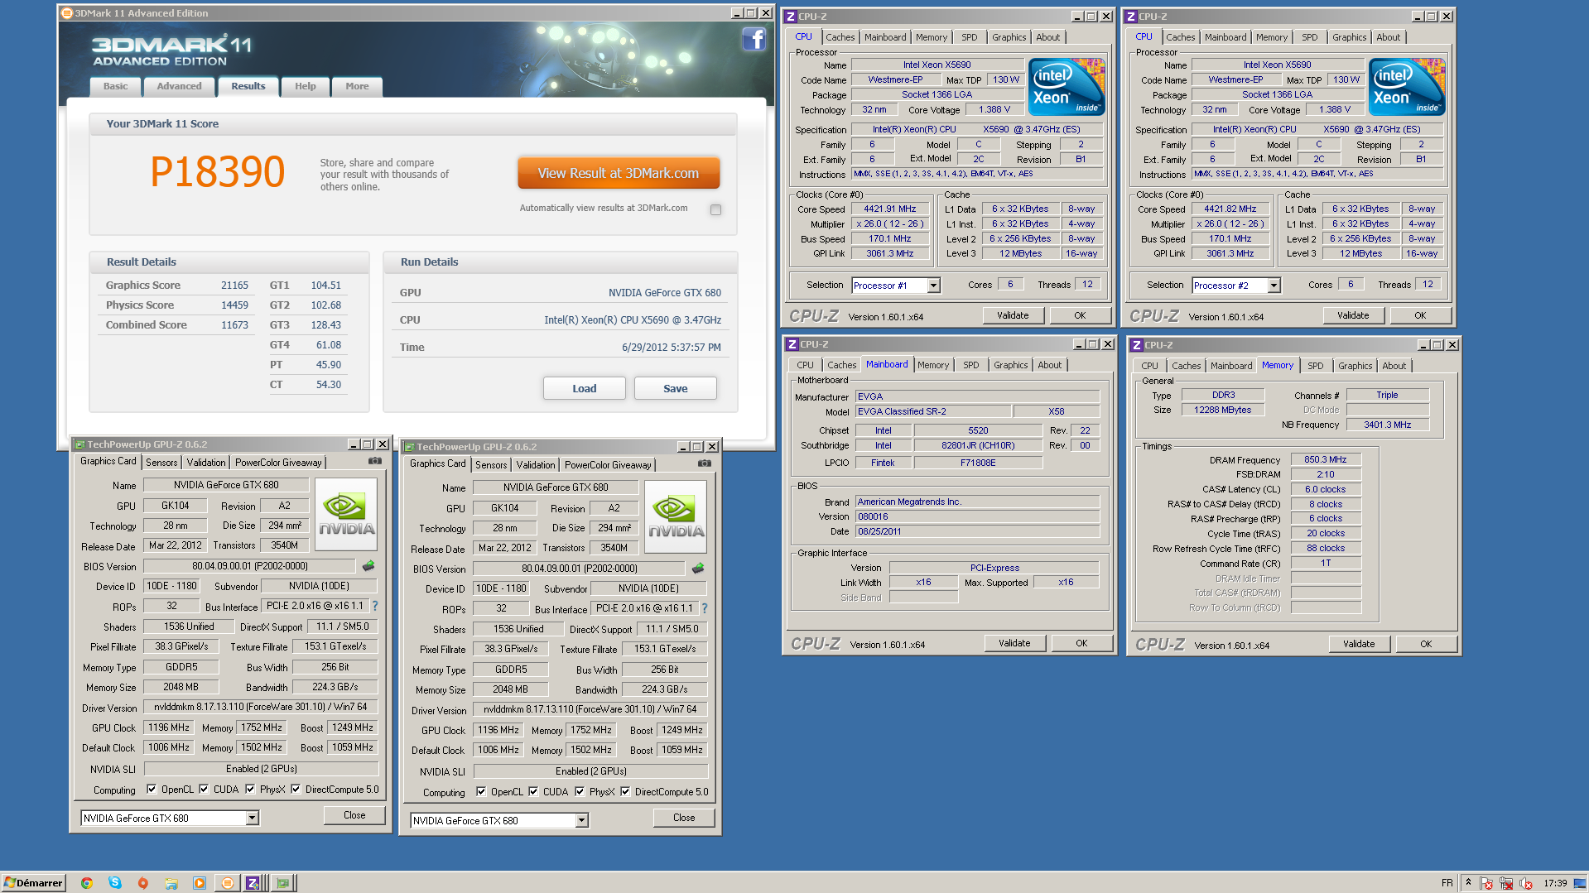Toggle PhysX checkbox in right GPU-Z

pyautogui.click(x=580, y=791)
